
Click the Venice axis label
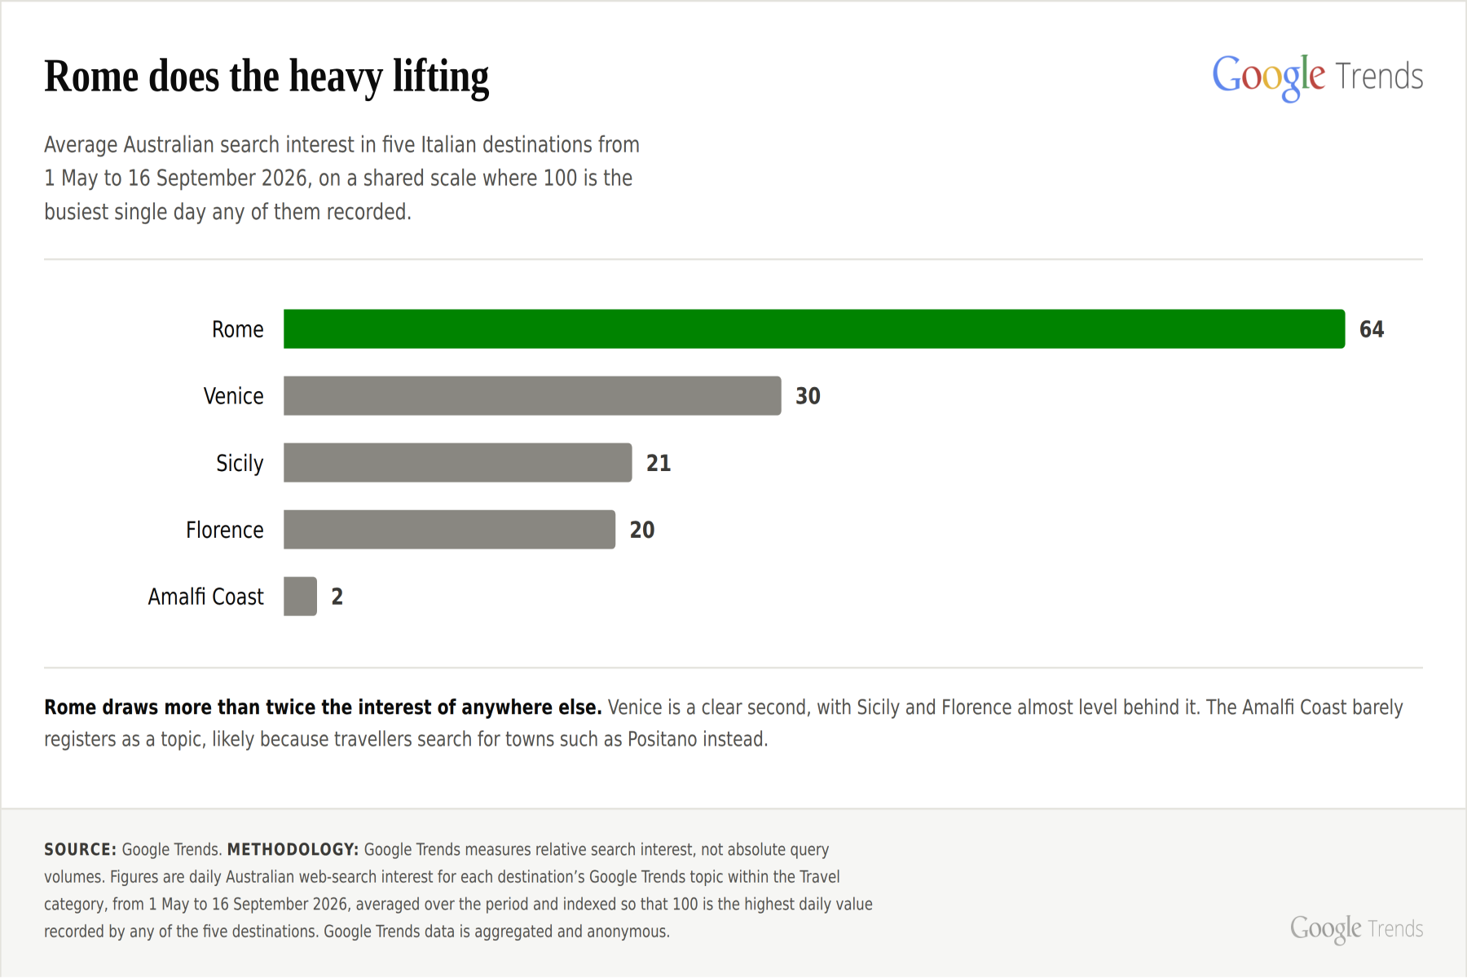tap(234, 396)
